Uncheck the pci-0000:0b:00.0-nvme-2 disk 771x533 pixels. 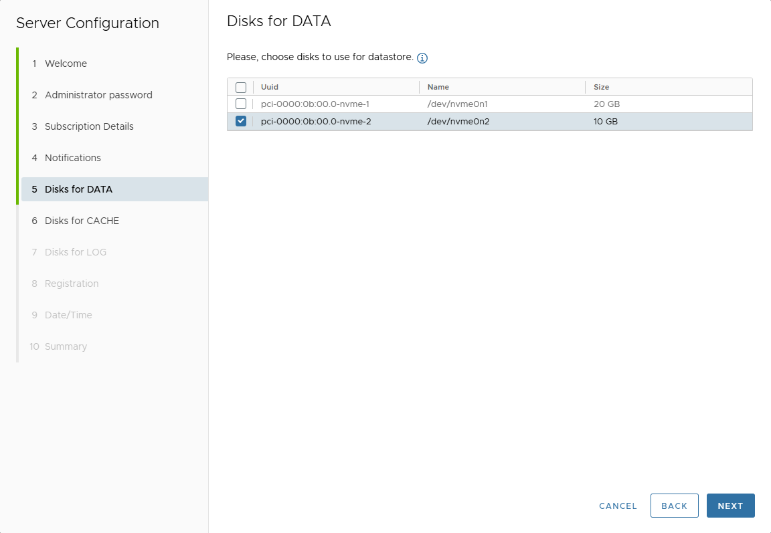click(240, 121)
